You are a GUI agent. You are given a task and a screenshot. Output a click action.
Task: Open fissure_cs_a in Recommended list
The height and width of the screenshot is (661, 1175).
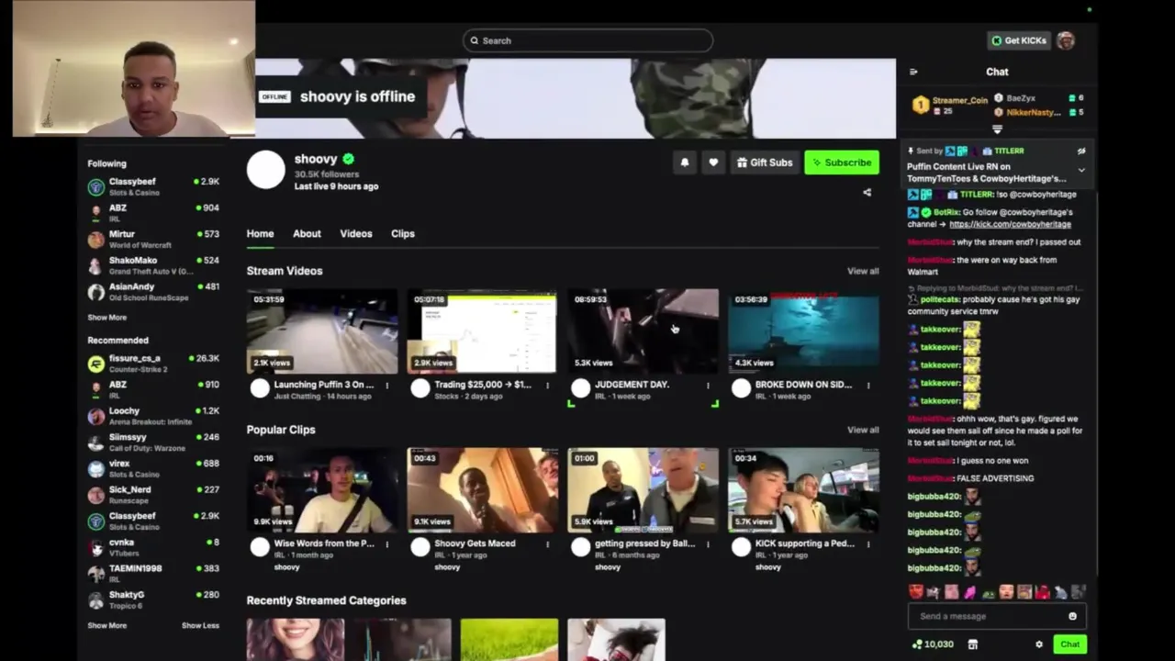[153, 364]
